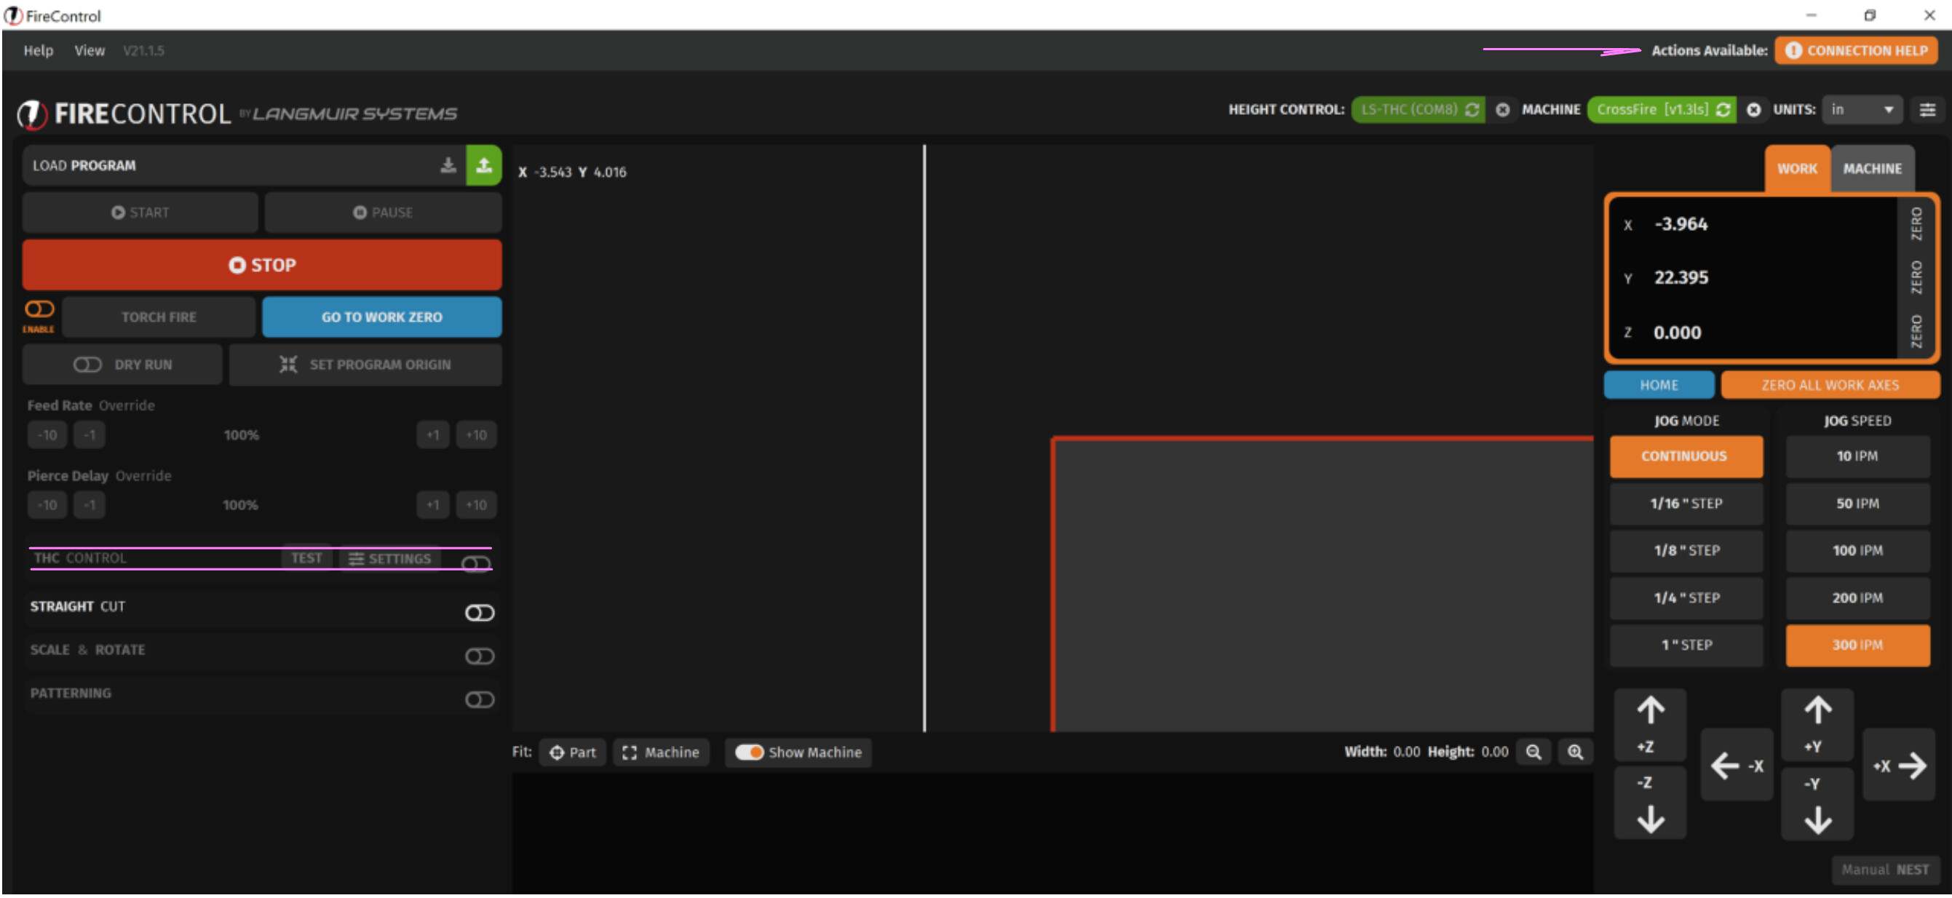Jog up with the +Z arrow
Screen dimensions: 1952x898
(x=1650, y=723)
